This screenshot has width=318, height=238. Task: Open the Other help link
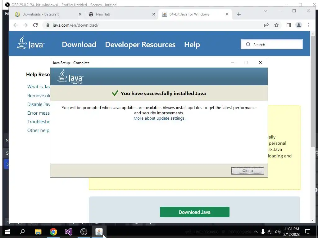click(38, 130)
